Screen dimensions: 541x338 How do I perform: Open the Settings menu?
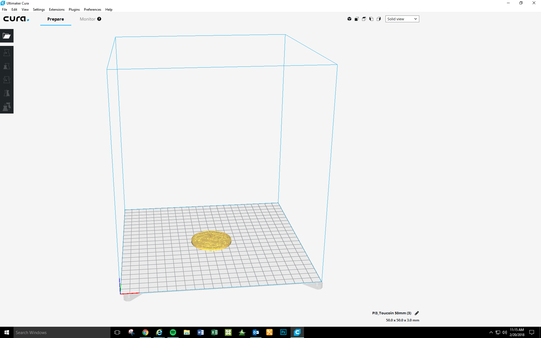point(39,10)
